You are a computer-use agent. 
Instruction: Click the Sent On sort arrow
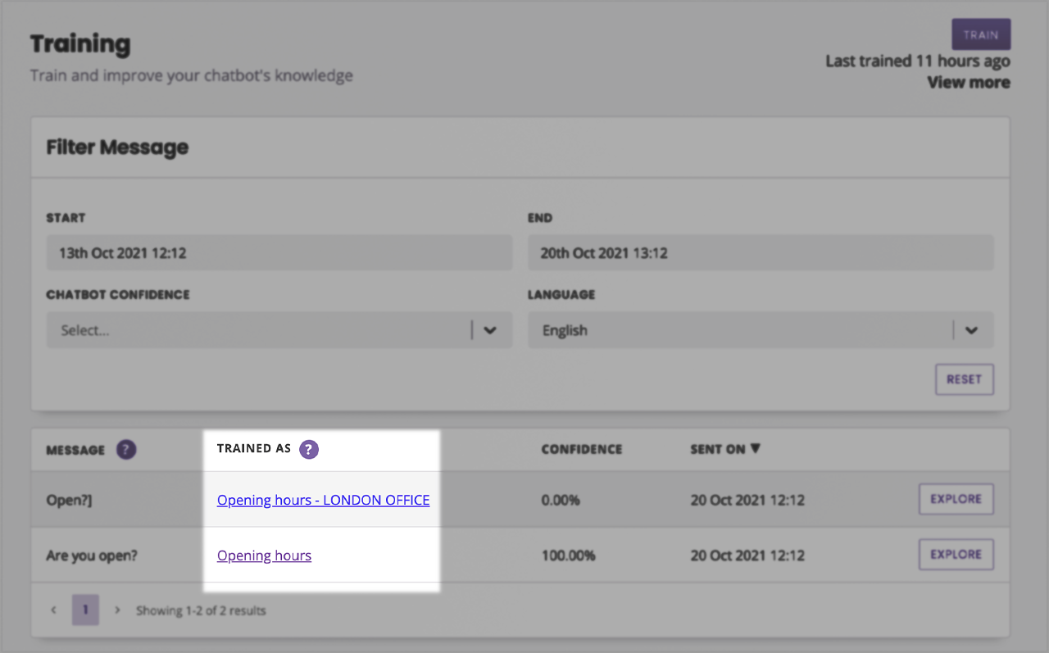(755, 448)
